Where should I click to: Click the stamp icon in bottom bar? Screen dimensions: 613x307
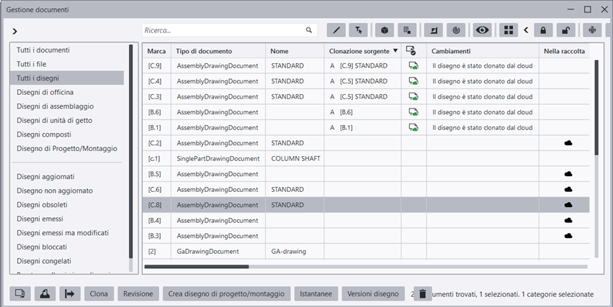45,293
